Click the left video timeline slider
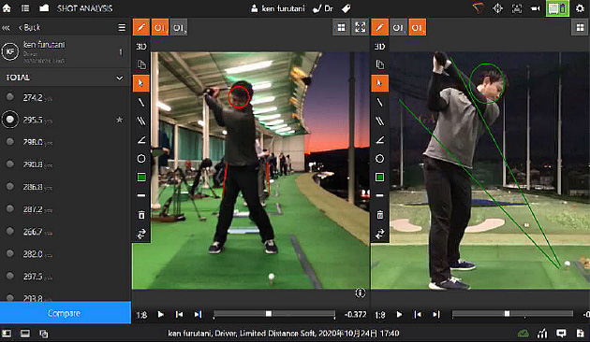Image resolution: width=590 pixels, height=342 pixels. tap(273, 314)
